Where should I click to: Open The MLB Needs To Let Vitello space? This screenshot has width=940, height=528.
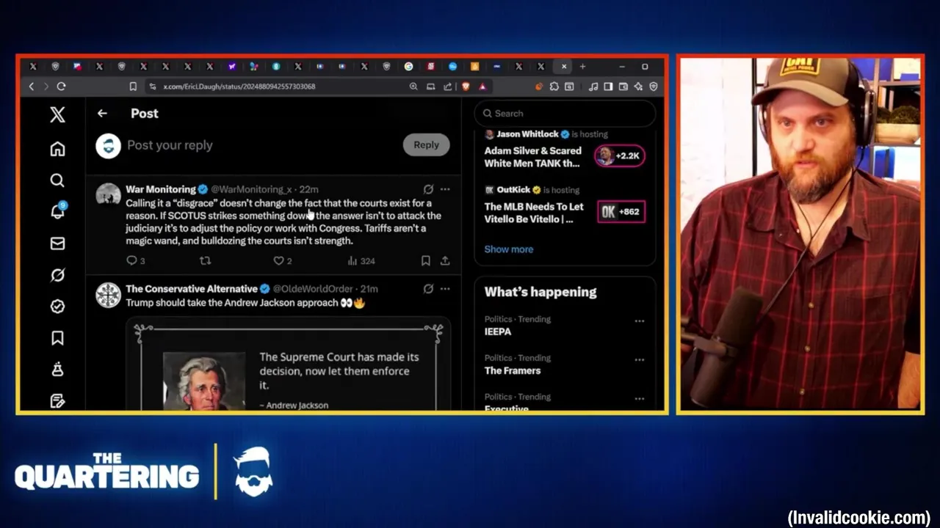pyautogui.click(x=534, y=213)
